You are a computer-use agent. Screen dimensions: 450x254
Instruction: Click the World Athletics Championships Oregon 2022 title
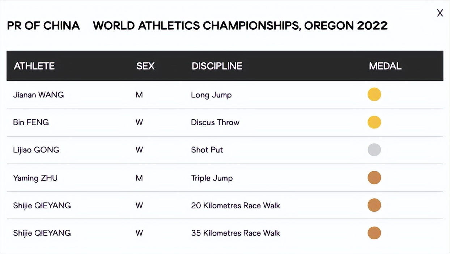(x=240, y=26)
